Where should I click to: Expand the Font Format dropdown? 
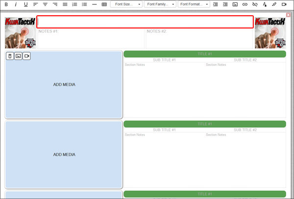pyautogui.click(x=194, y=4)
